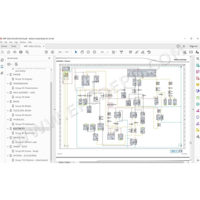Open the notifications bell

184,46
